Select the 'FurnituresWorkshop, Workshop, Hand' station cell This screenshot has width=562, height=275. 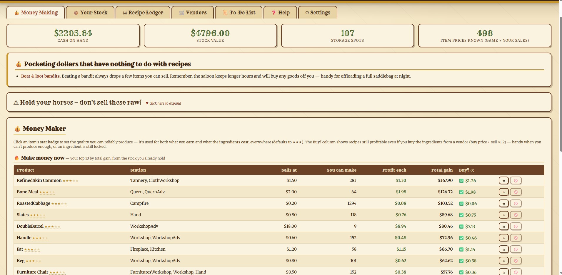(x=168, y=272)
